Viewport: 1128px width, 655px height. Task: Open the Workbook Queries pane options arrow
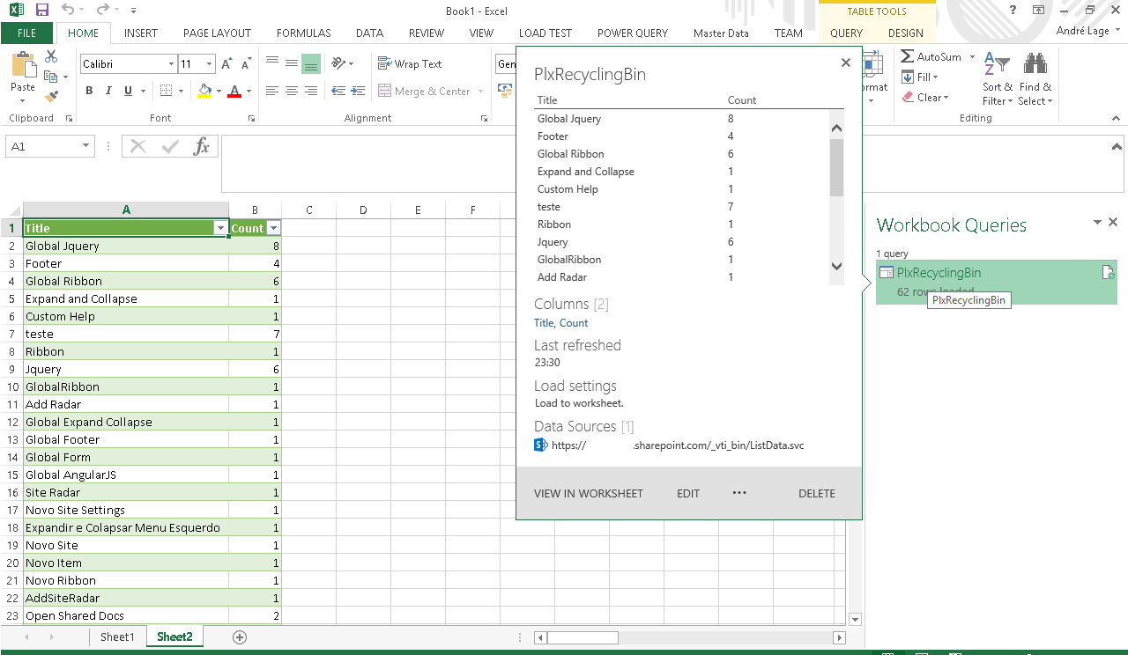(1097, 223)
